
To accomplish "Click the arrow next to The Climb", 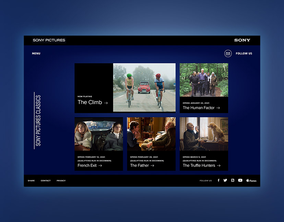I will 106,103.
